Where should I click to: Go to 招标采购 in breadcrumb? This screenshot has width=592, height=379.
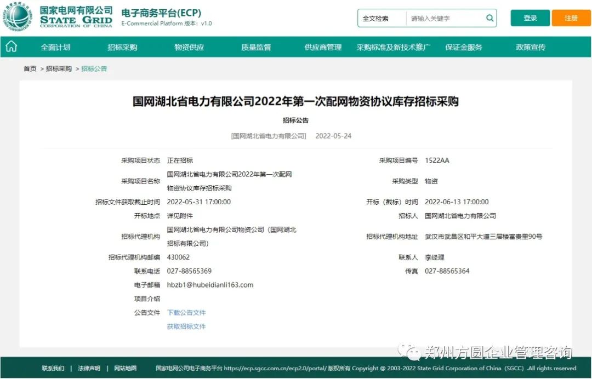coord(59,68)
